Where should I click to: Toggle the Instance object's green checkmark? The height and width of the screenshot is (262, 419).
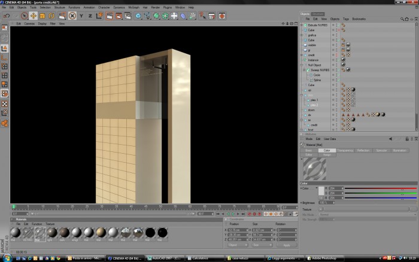(x=339, y=60)
